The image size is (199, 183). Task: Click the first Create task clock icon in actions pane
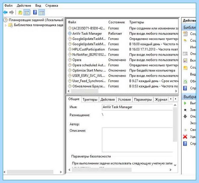[x=185, y=34]
